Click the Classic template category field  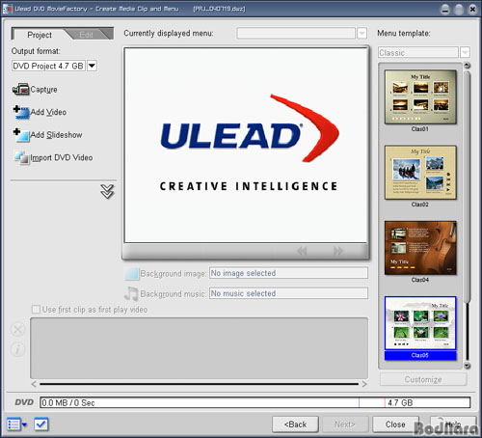coord(418,52)
